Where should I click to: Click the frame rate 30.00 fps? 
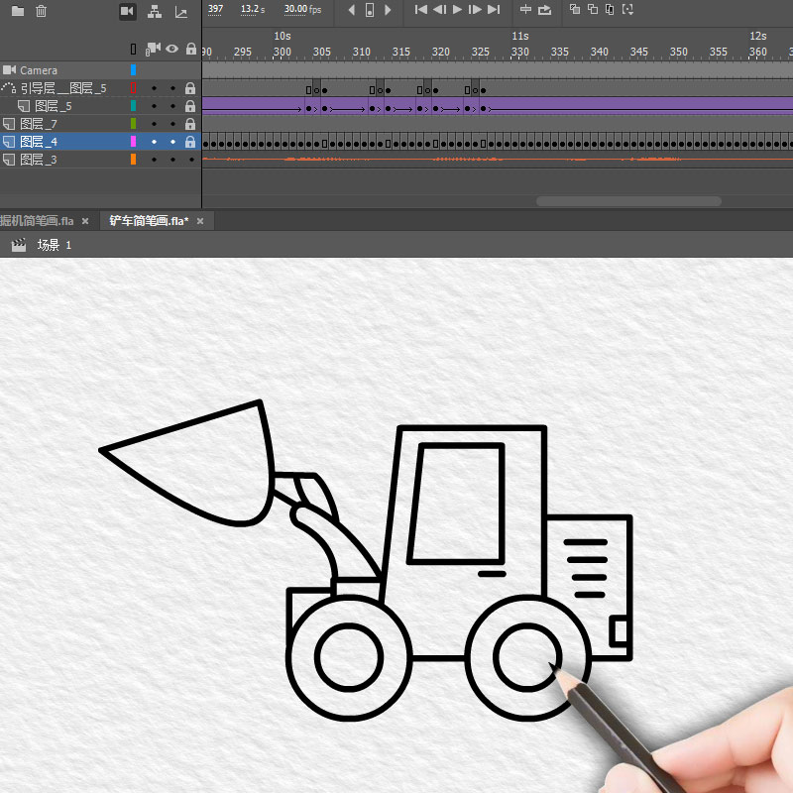click(x=302, y=9)
